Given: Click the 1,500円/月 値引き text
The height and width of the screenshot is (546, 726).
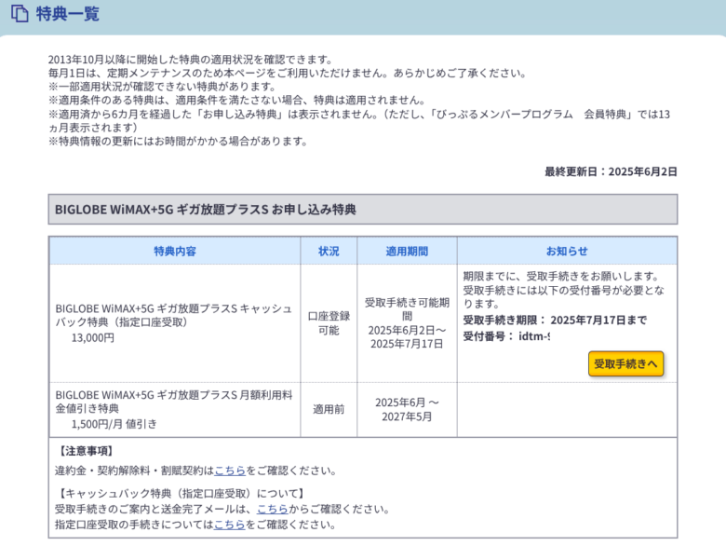Looking at the screenshot, I should coord(114,424).
